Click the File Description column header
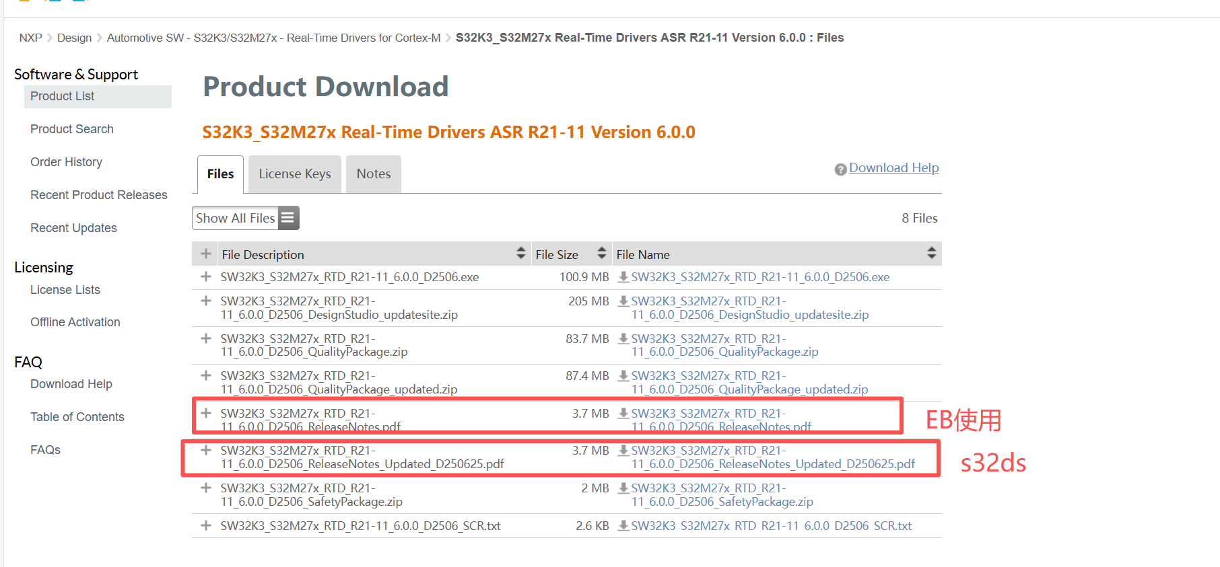Image resolution: width=1220 pixels, height=567 pixels. [x=374, y=254]
